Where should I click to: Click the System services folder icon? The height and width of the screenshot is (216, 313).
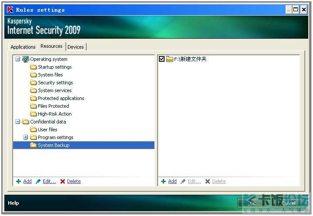click(34, 90)
